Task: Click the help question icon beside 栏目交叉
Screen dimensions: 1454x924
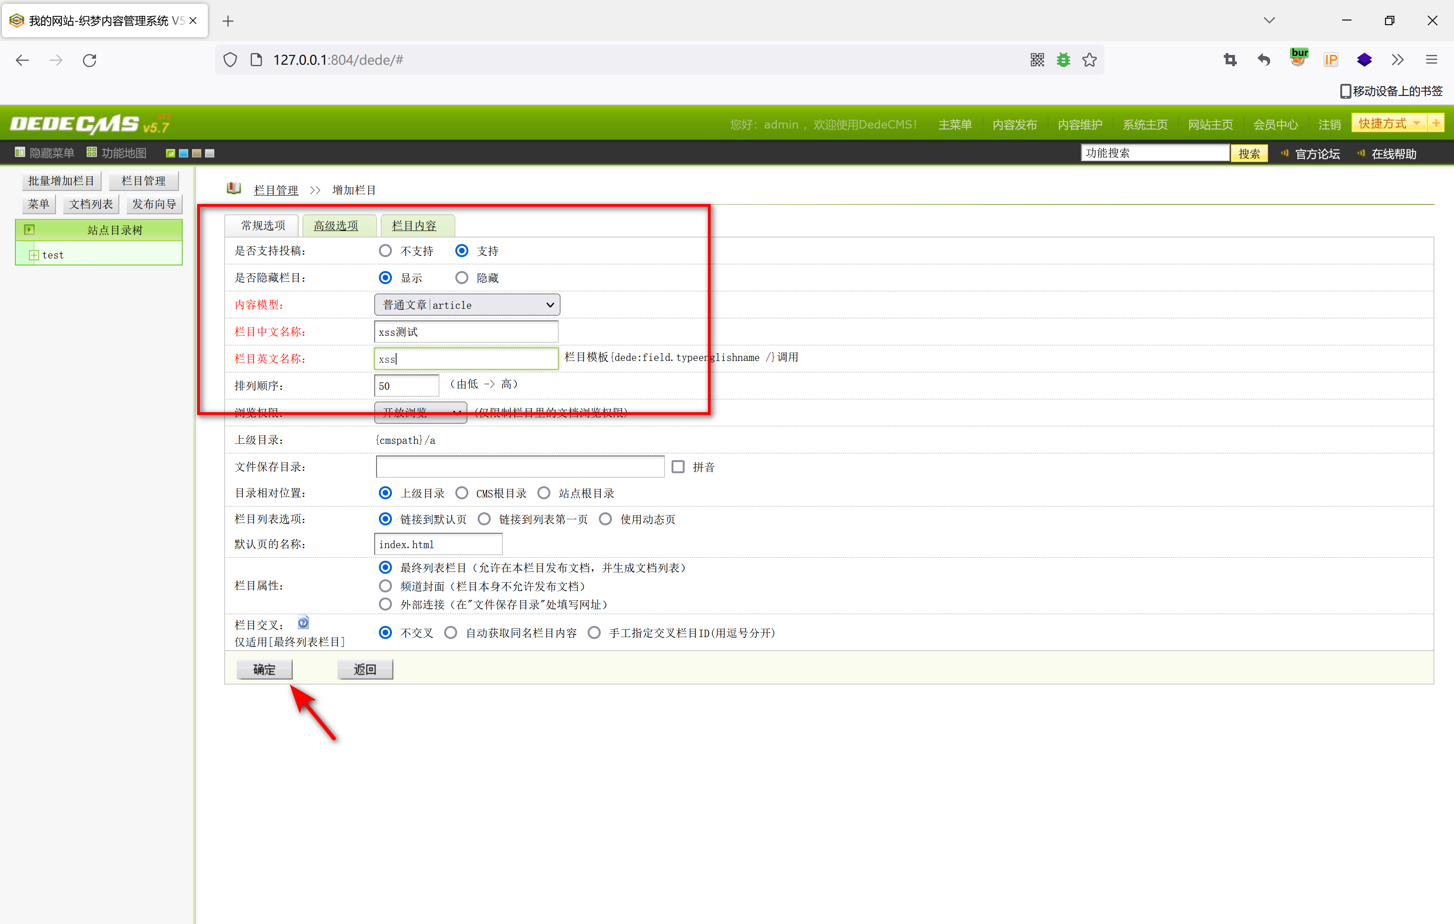Action: coord(303,622)
